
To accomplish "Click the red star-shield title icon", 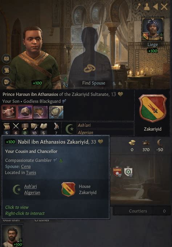I will click(x=117, y=172).
